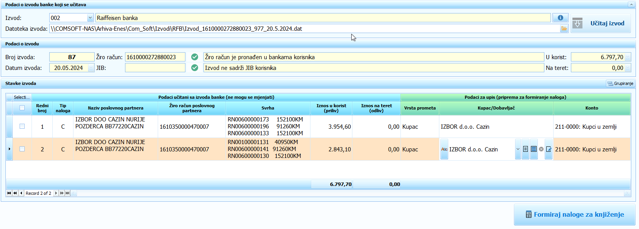Click 'Formiraj naloge za knjiženje' button
The height and width of the screenshot is (229, 639).
(x=574, y=214)
